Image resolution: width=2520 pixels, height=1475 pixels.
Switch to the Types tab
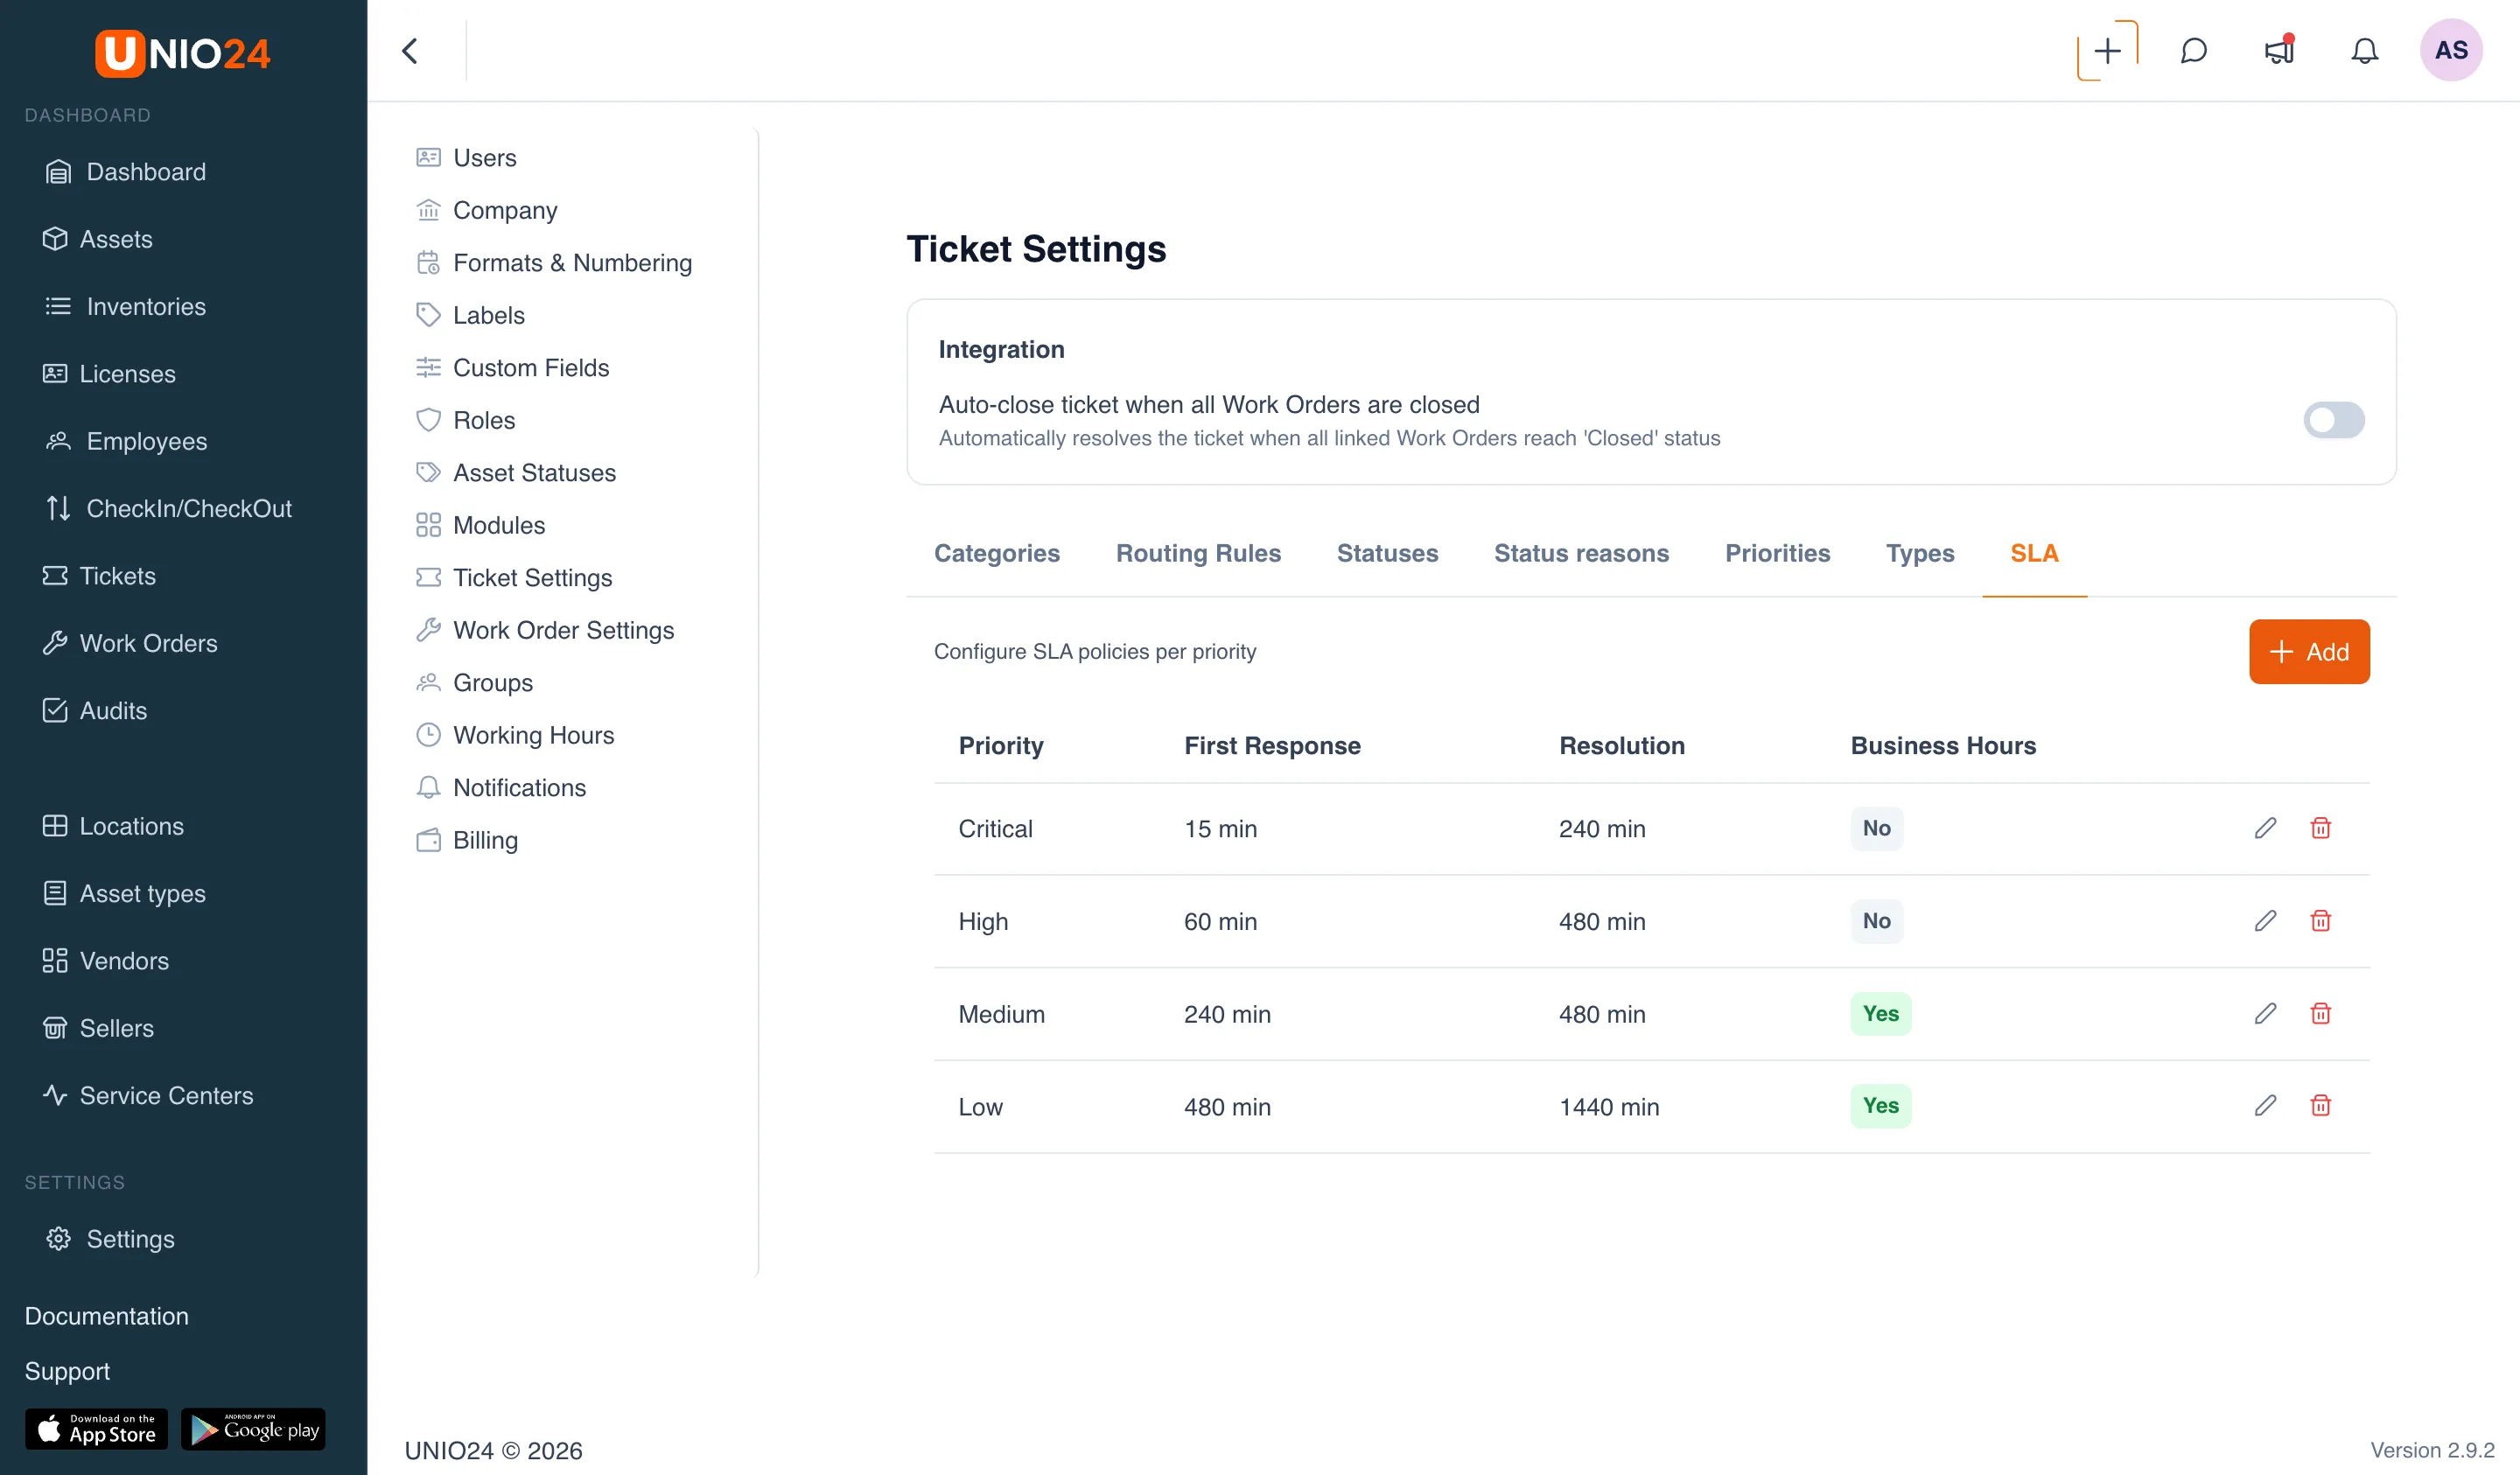tap(1919, 553)
